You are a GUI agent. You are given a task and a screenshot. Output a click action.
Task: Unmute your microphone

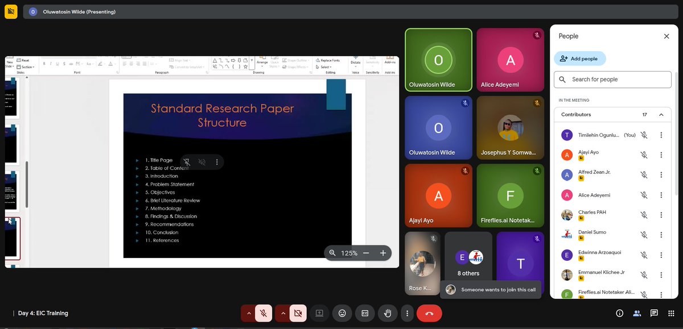click(263, 313)
